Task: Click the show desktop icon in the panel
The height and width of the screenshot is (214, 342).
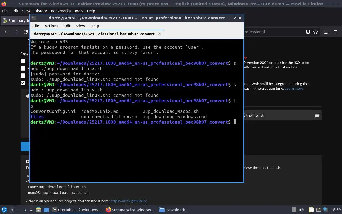Action: tap(46, 210)
